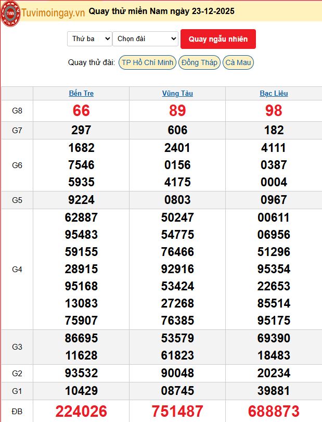The width and height of the screenshot is (322, 422).
Task: Click the special prize number 224026
Action: (x=81, y=411)
